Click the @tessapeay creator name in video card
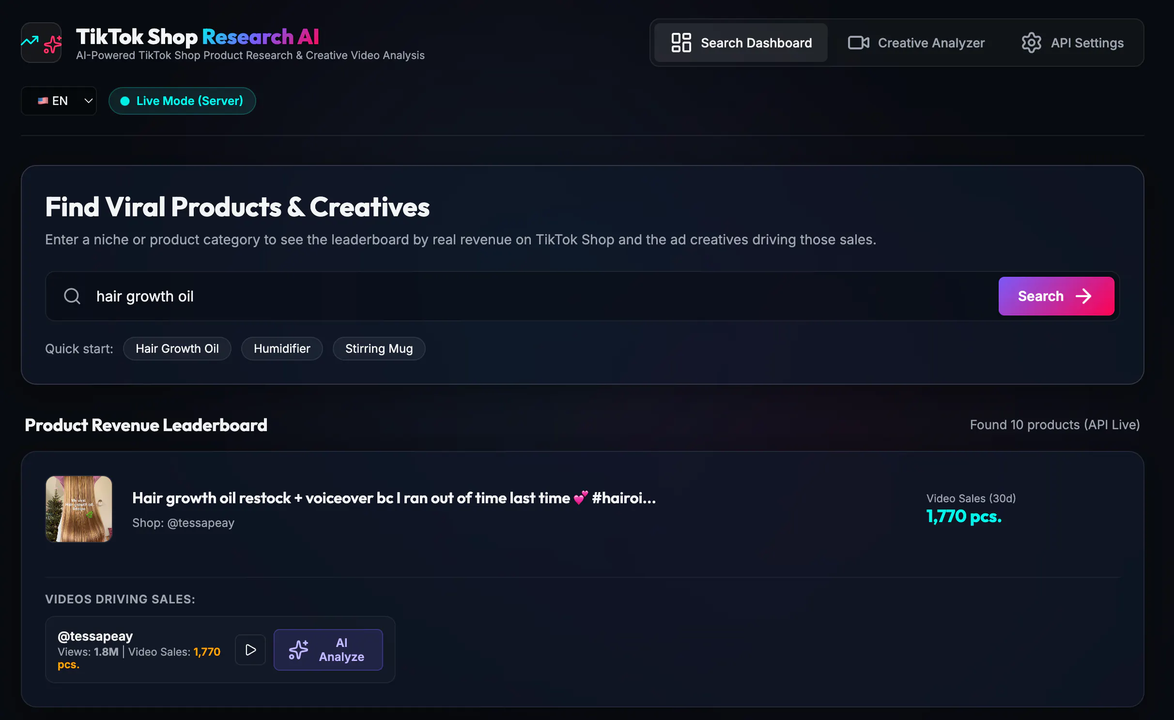The width and height of the screenshot is (1174, 720). (95, 636)
